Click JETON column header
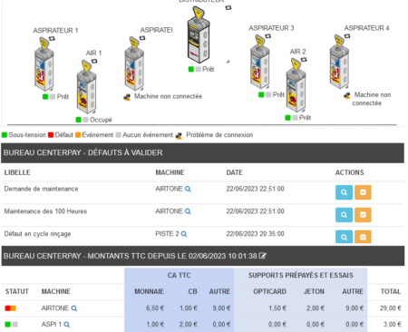408x332 pixels. (x=314, y=291)
